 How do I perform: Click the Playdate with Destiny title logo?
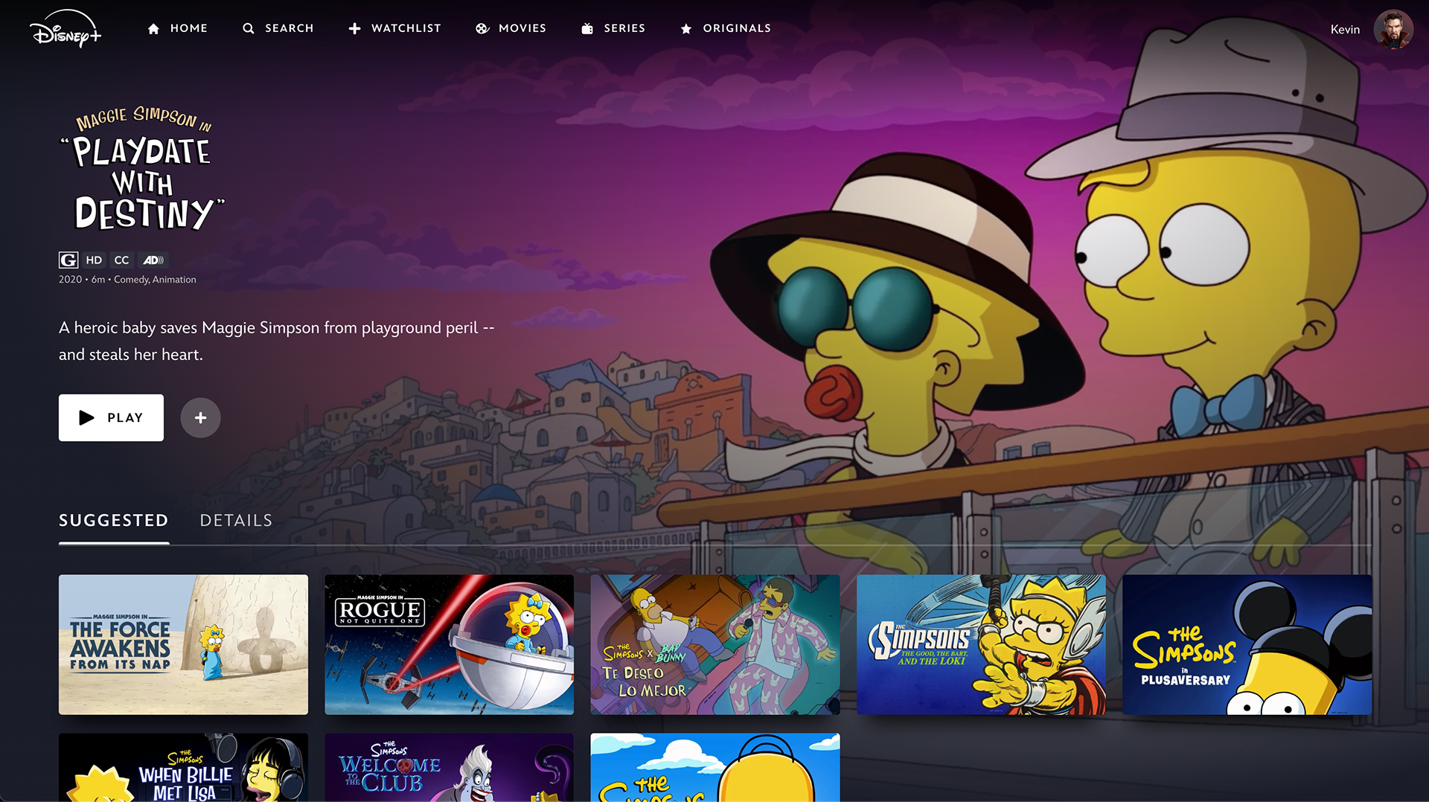coord(142,169)
